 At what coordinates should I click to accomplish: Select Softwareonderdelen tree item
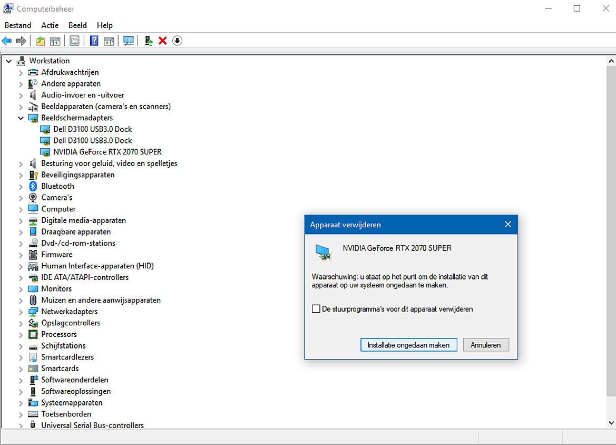(x=75, y=380)
